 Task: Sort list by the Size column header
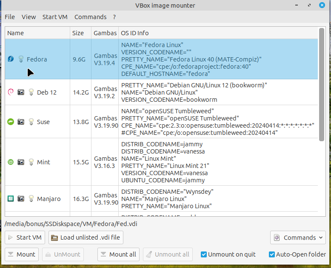pos(78,33)
